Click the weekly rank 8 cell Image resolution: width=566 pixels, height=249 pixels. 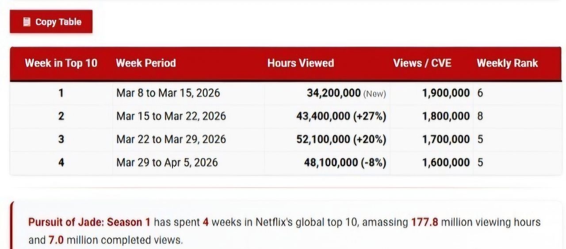point(480,116)
